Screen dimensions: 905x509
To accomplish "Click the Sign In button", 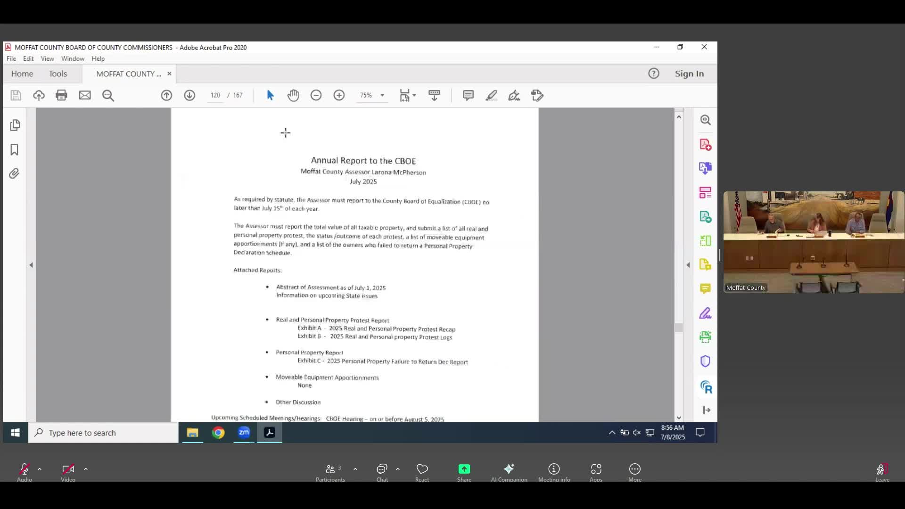I will [x=689, y=74].
